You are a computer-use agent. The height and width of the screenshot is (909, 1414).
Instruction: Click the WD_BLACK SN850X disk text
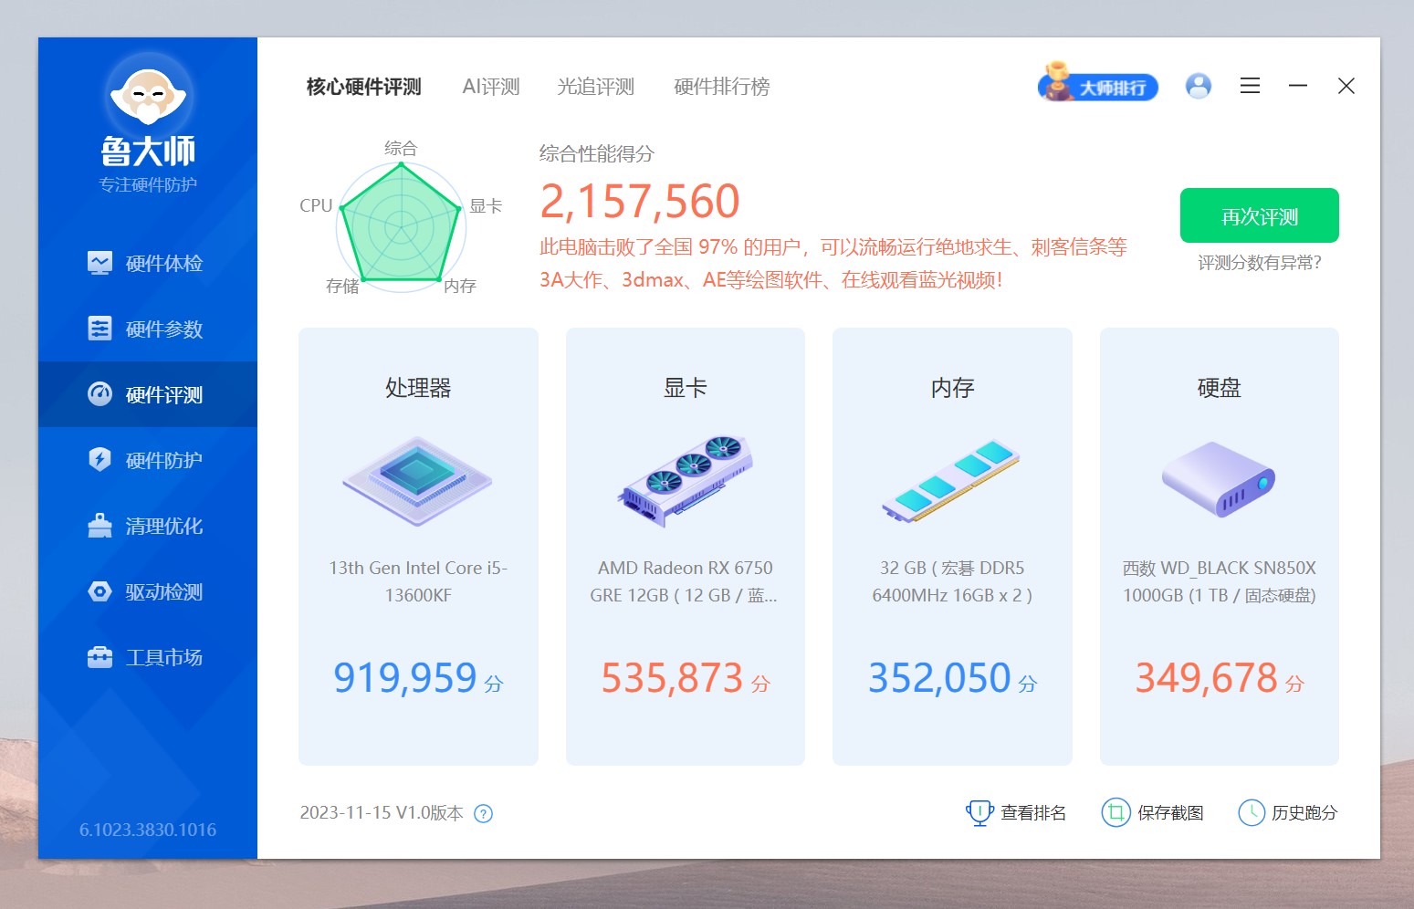1219,581
